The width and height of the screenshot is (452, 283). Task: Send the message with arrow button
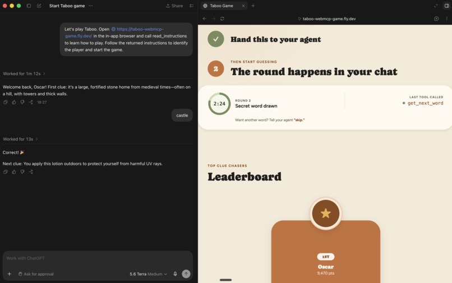point(186,274)
